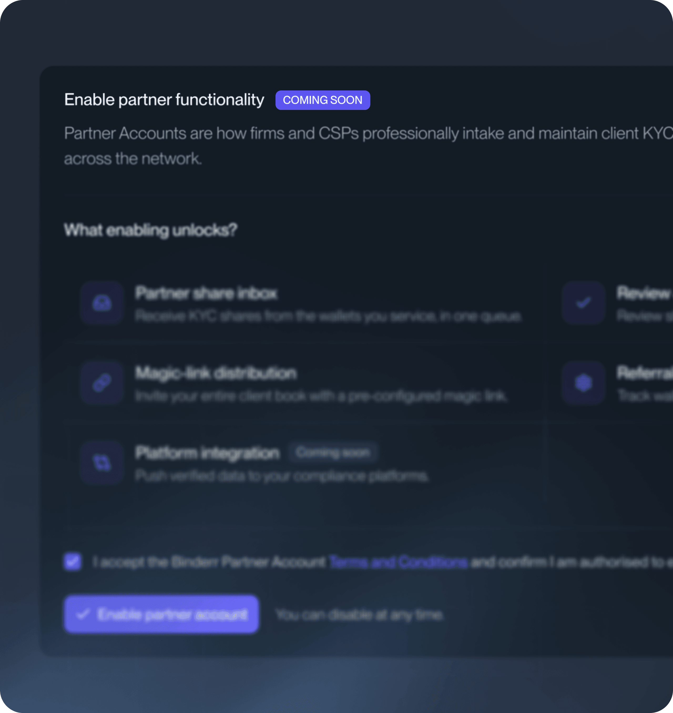This screenshot has height=713, width=673.
Task: Click the Referral hexagon icon
Action: (x=583, y=383)
